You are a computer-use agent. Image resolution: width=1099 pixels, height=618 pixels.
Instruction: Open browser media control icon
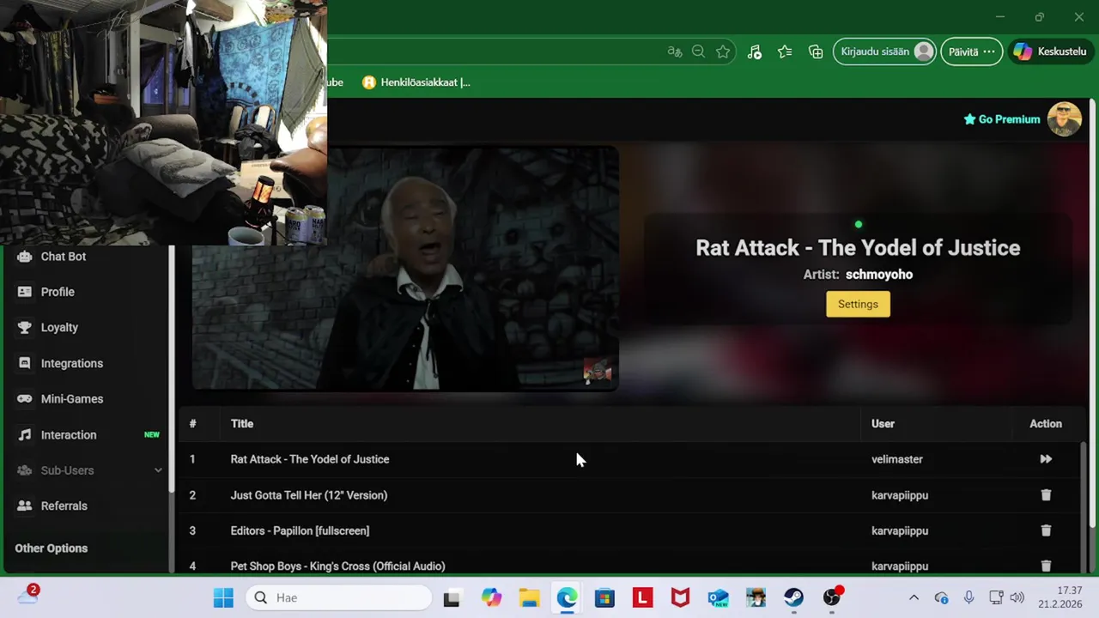754,51
